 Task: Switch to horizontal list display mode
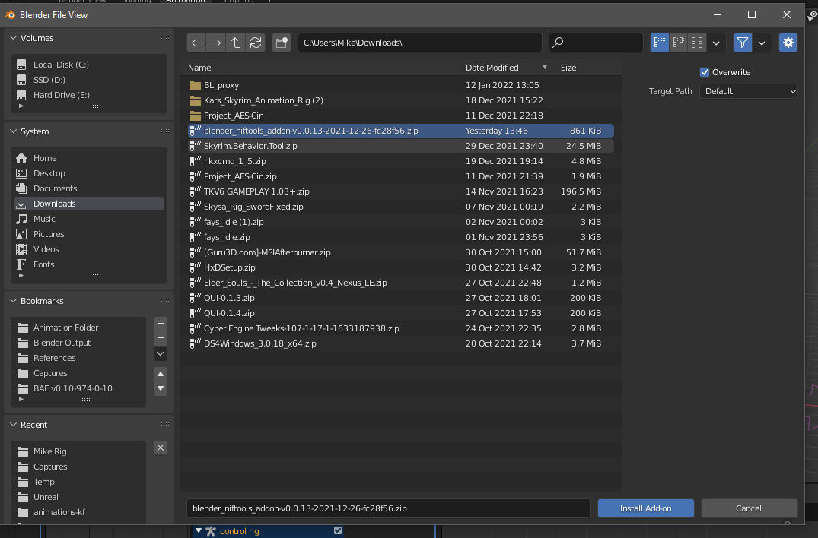point(678,43)
